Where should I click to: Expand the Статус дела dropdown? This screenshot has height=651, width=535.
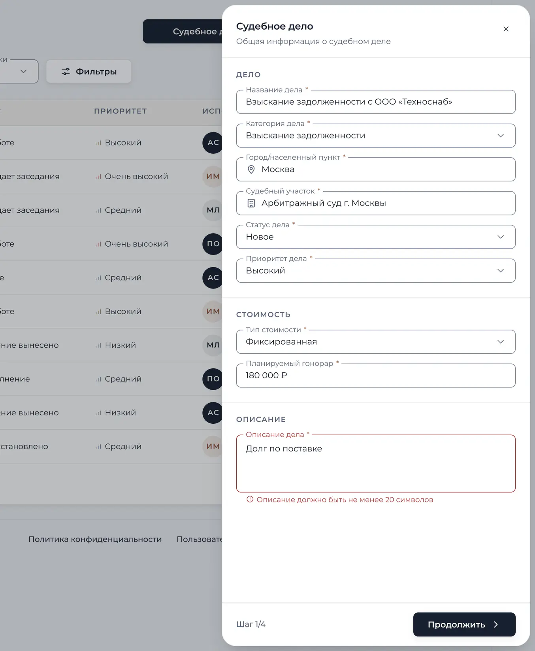[x=376, y=237]
